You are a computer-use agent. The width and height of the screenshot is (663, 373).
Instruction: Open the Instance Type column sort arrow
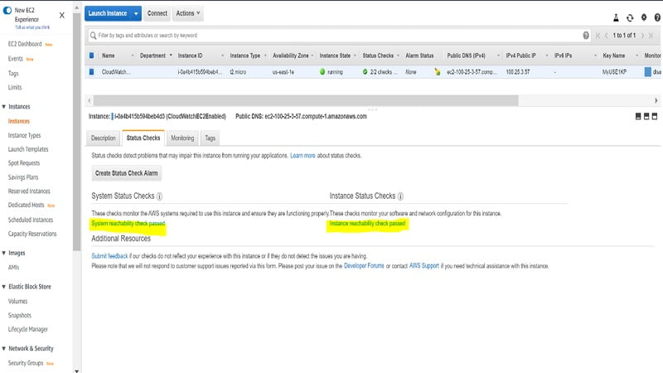265,56
